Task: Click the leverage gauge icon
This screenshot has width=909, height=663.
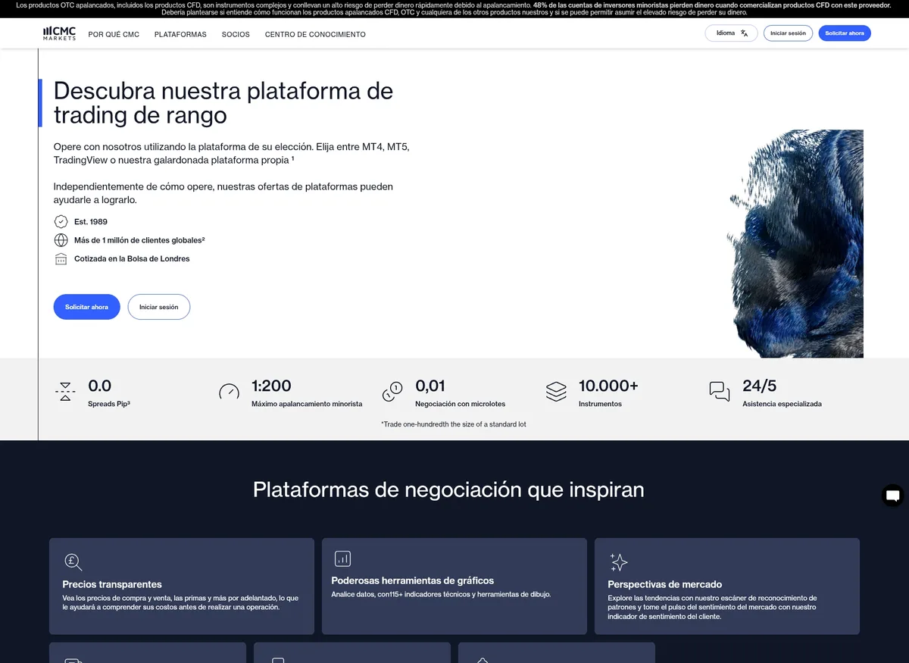Action: click(x=229, y=392)
